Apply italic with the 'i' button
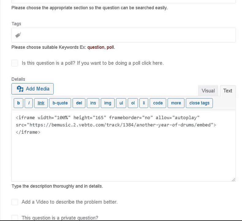242x221 pixels. 29,103
